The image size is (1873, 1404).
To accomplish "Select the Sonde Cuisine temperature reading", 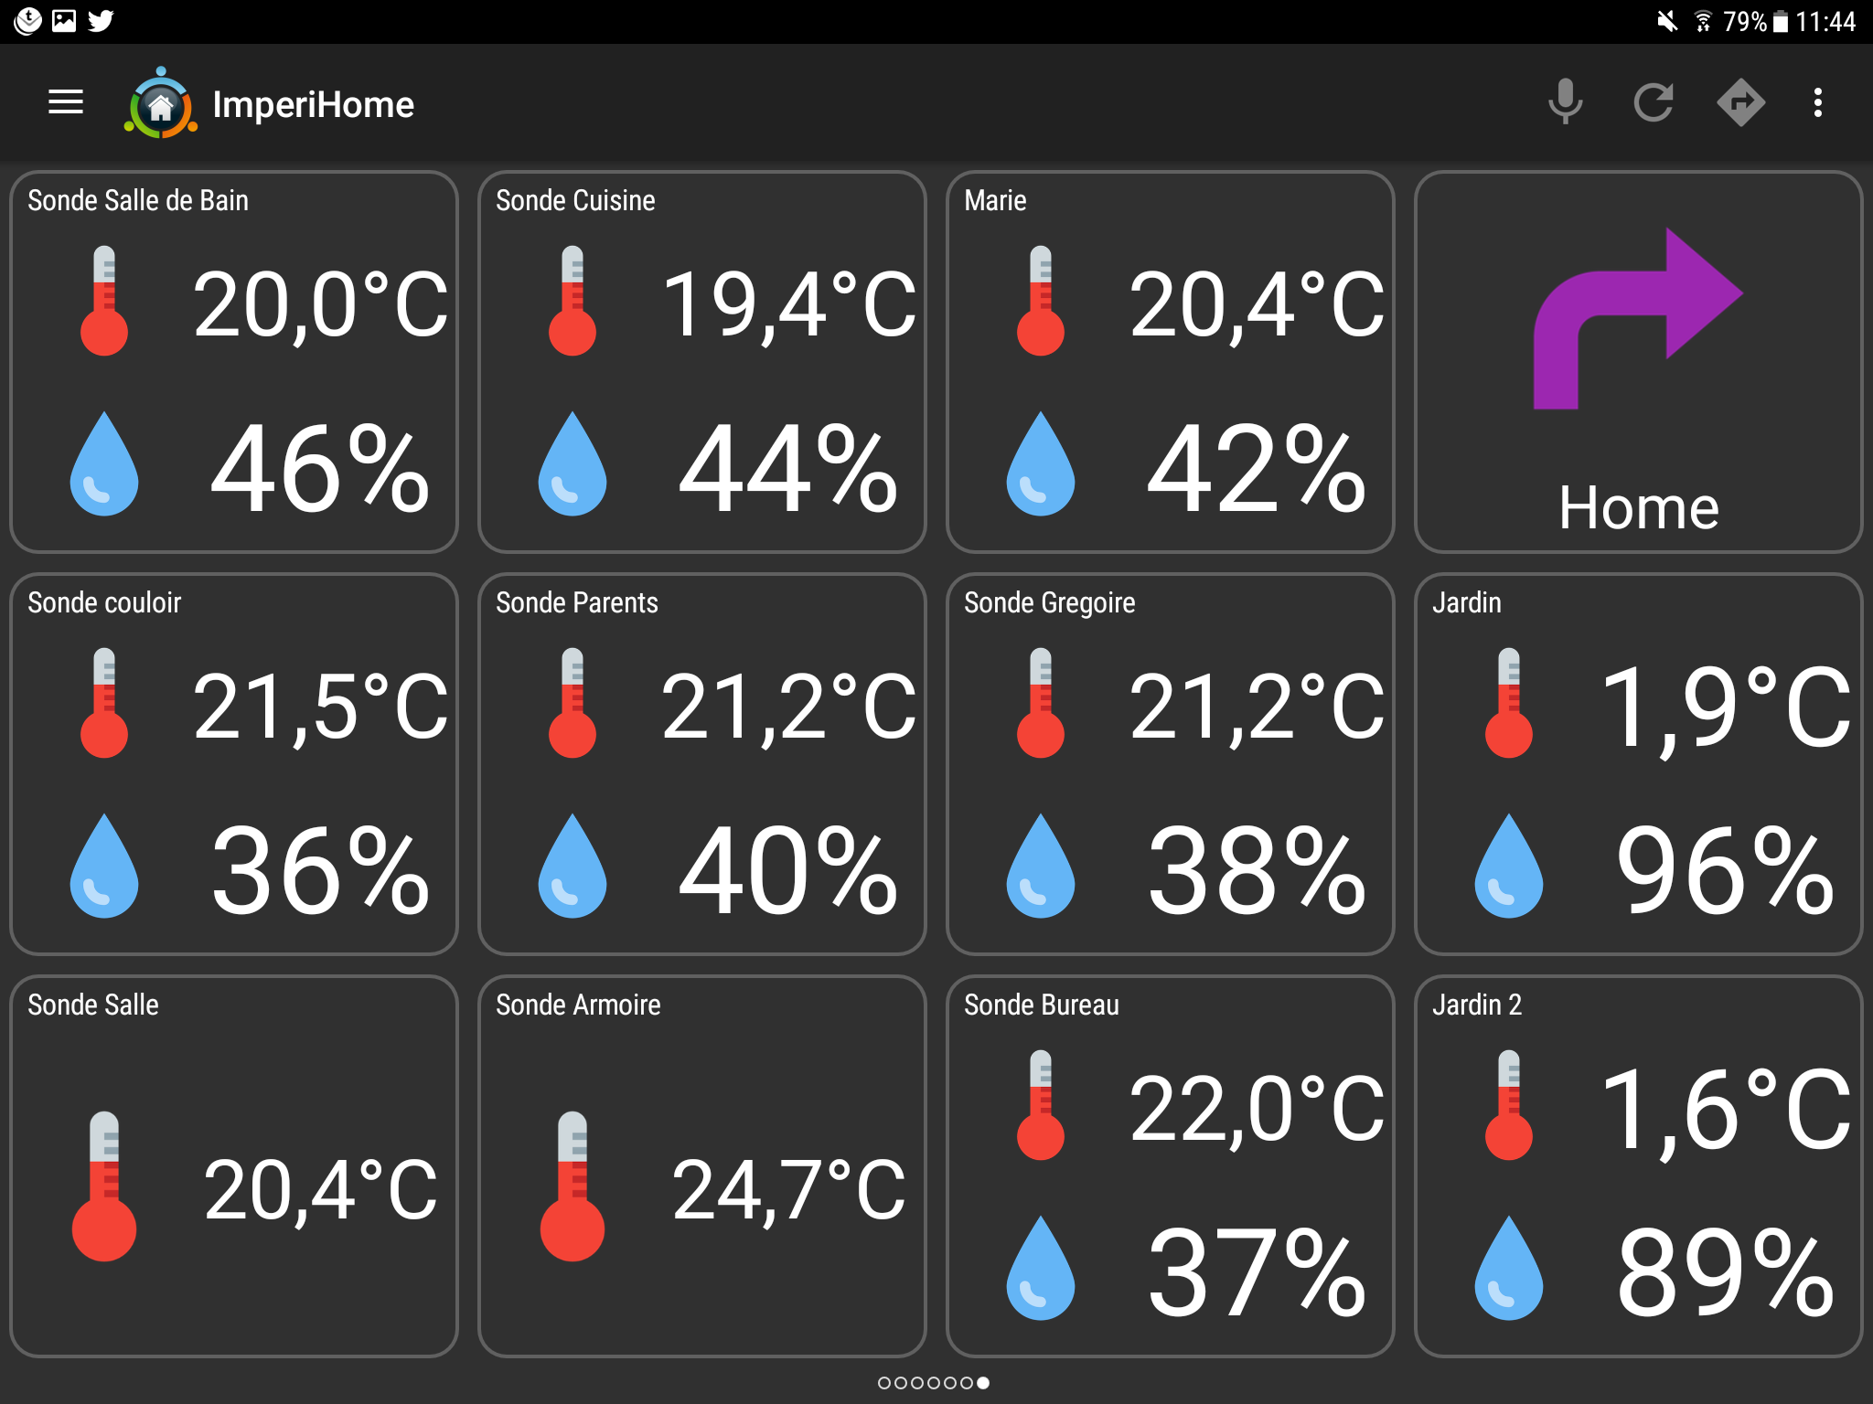I will (x=788, y=305).
